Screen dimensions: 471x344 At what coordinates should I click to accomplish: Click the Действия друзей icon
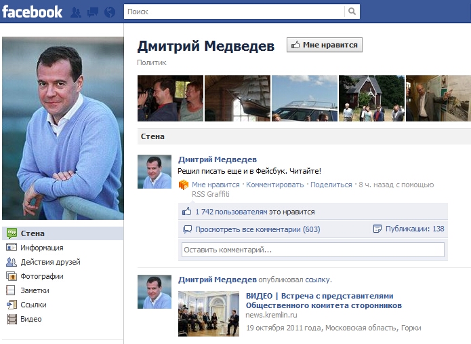[x=12, y=262]
